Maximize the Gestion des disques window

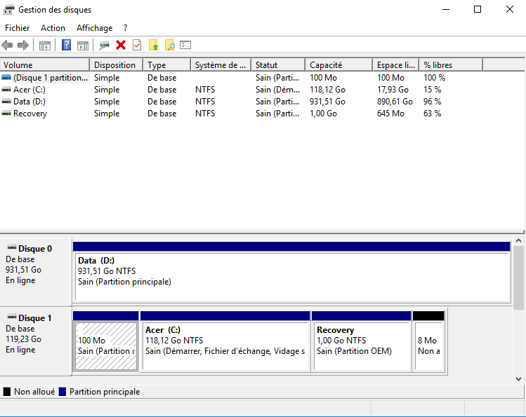coord(478,9)
